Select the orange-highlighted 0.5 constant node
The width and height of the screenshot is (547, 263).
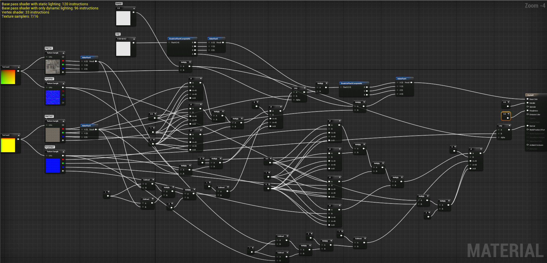tap(506, 116)
